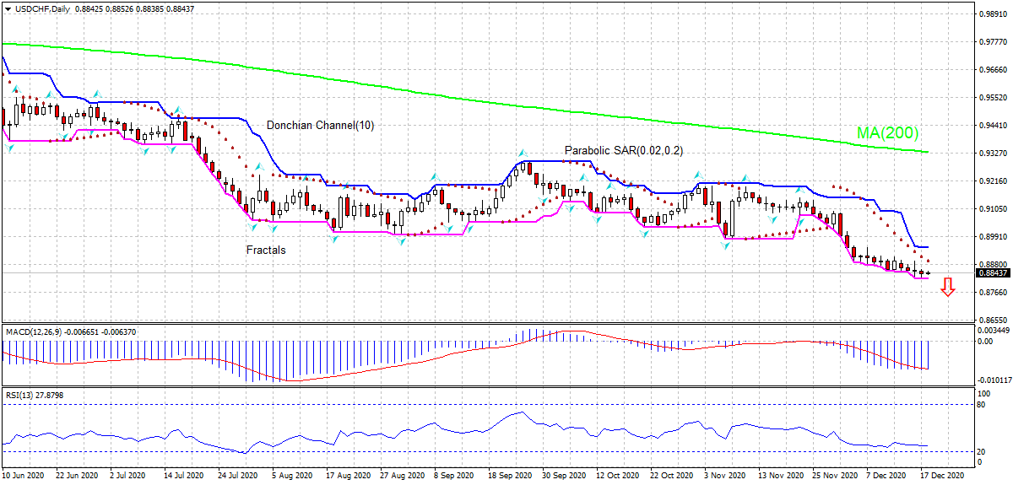
Task: Click date label 30 Sep 2020
Action: point(565,475)
